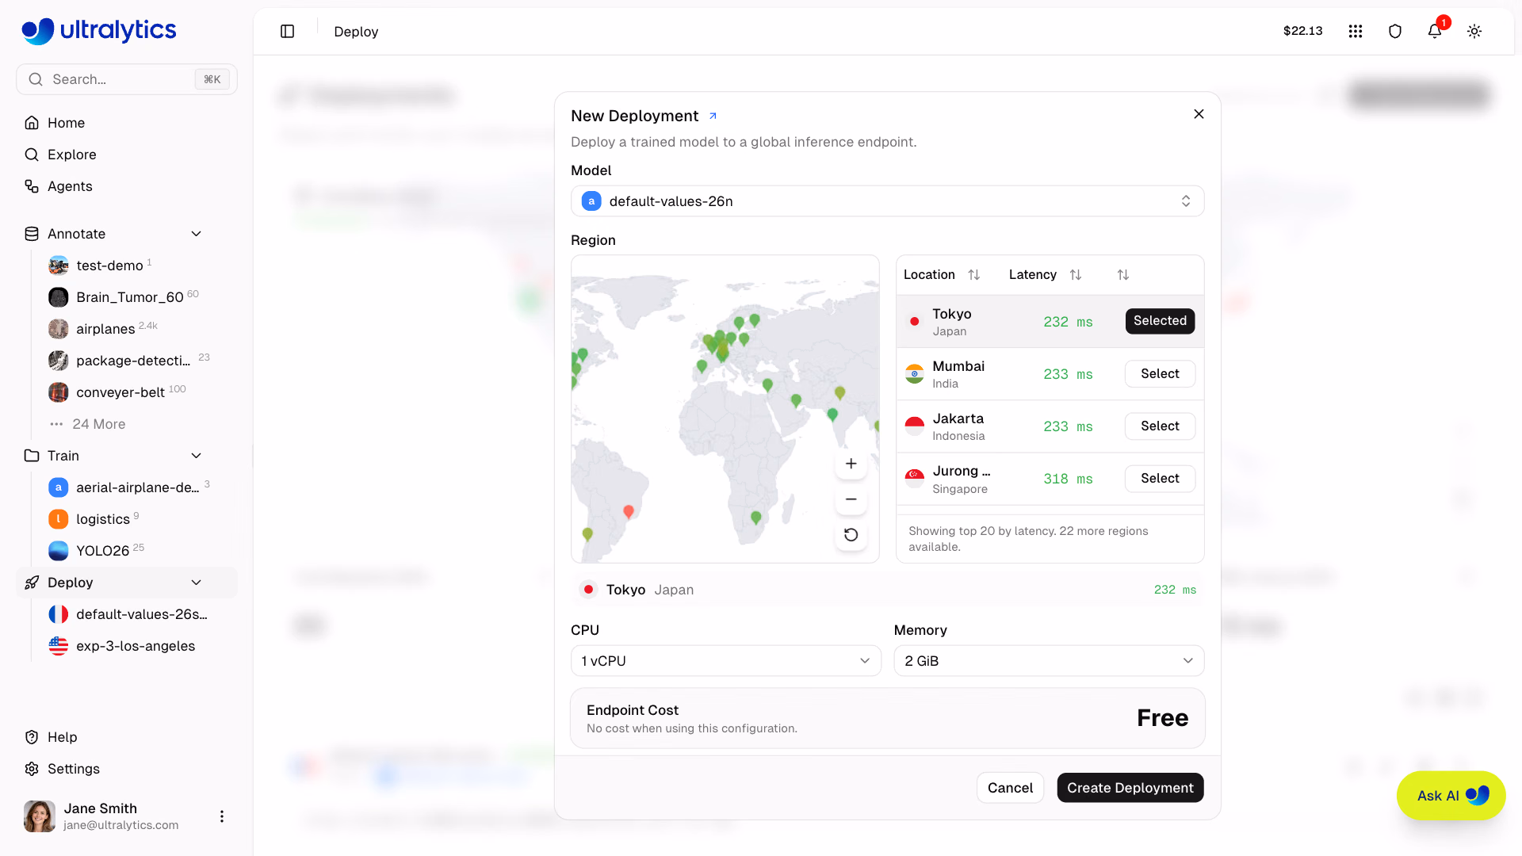Open New Deployment external link arrow
The height and width of the screenshot is (856, 1522).
point(713,116)
